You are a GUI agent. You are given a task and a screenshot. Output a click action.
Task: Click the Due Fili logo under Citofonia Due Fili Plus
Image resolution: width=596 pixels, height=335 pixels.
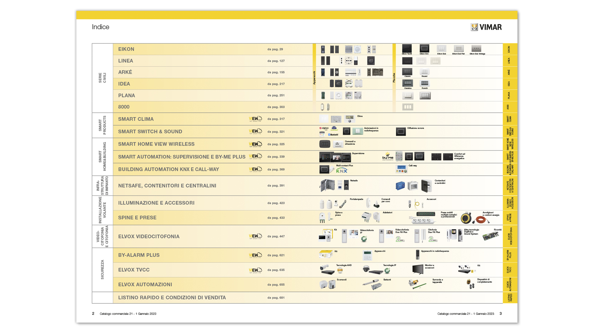pos(433,239)
